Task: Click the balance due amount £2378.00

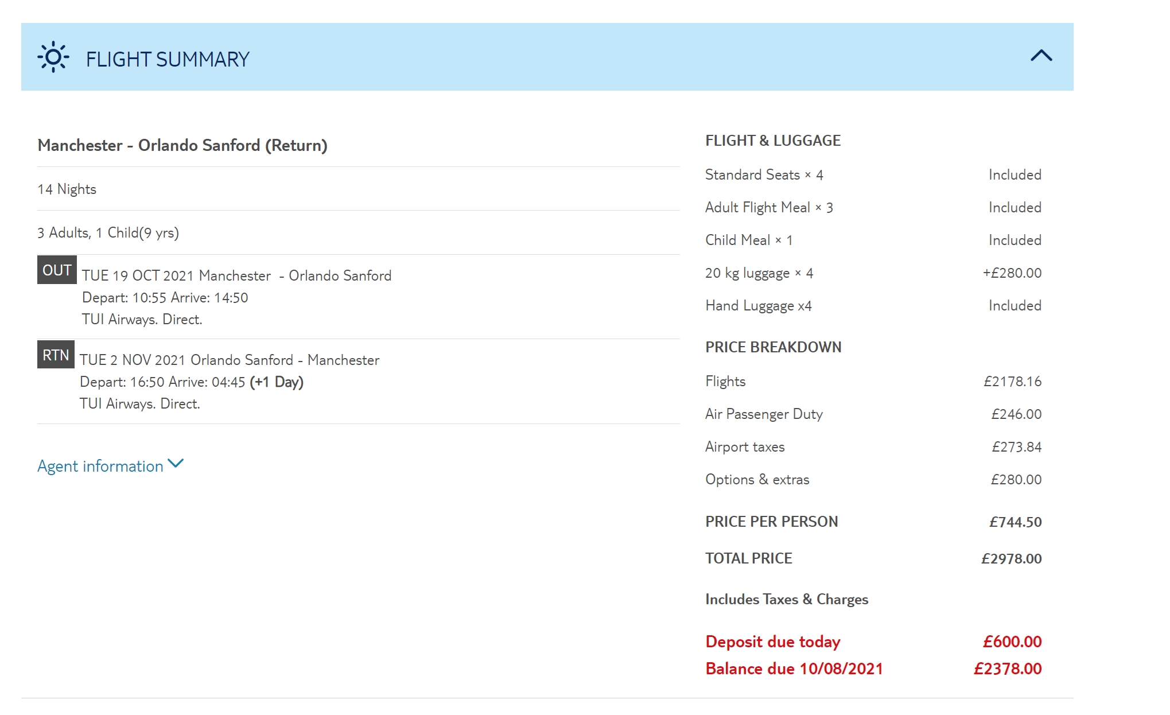Action: tap(1007, 669)
